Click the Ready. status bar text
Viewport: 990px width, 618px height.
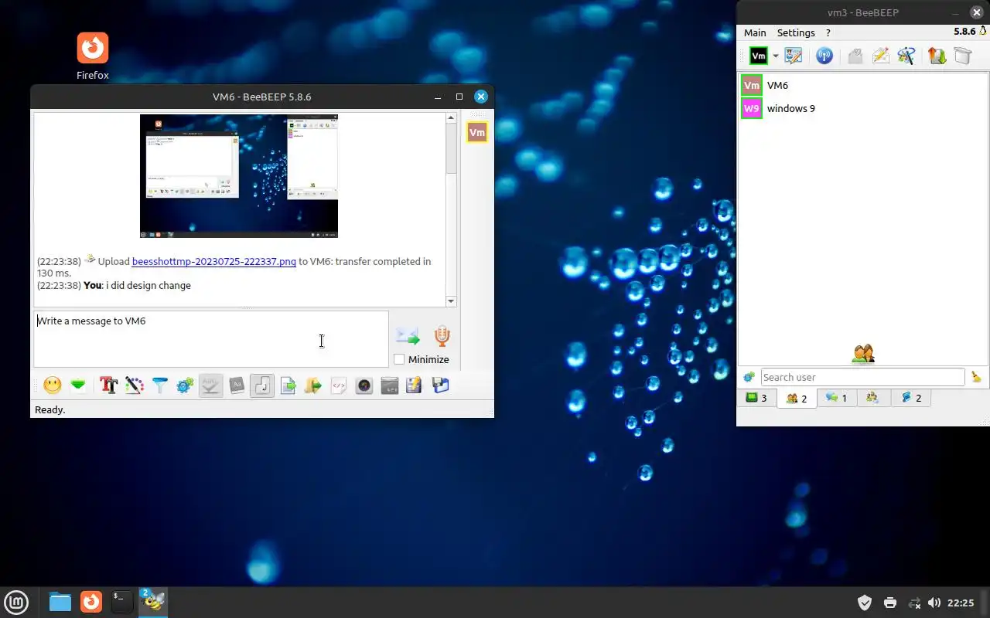[x=50, y=409]
